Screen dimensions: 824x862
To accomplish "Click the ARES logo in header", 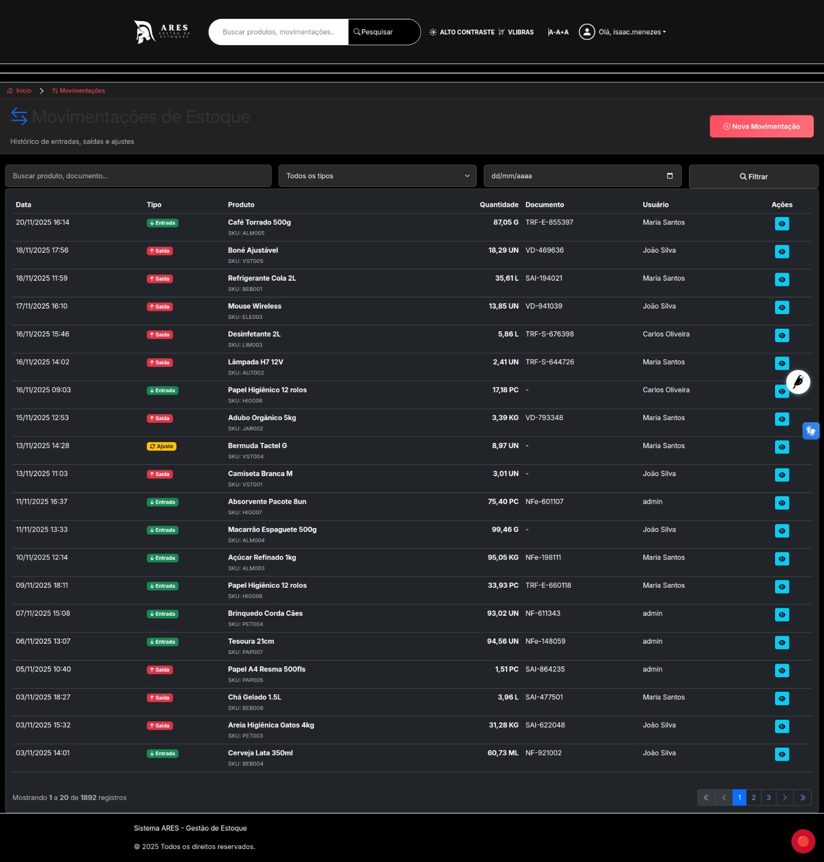I will 161,32.
